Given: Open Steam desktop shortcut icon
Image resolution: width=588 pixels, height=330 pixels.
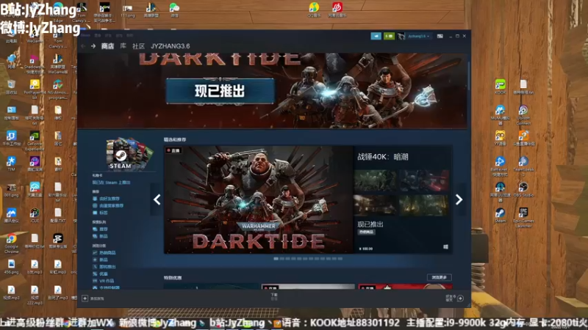Looking at the screenshot, I should point(500,215).
